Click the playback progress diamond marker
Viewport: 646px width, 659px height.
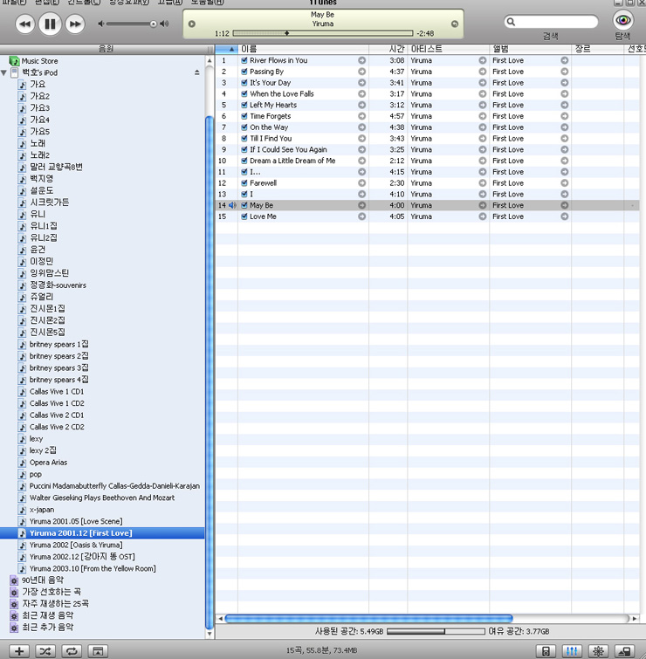click(x=286, y=33)
